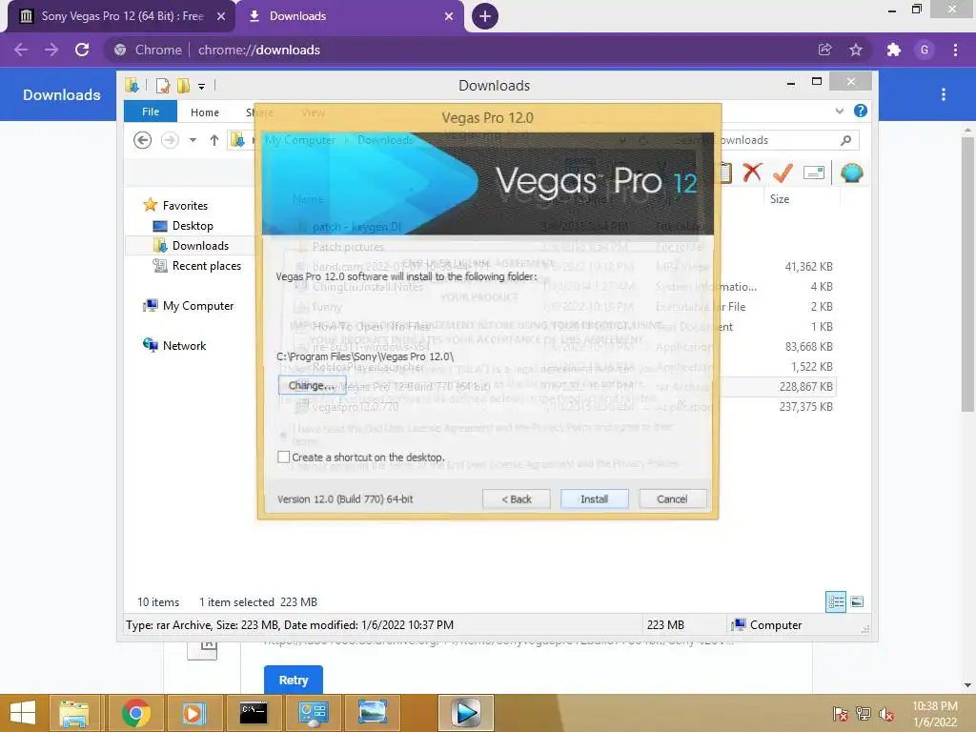Open the Chrome profile G avatar
The height and width of the screenshot is (732, 976).
pos(925,50)
